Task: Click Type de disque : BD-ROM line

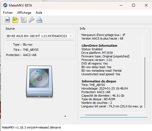Action: [x=98, y=99]
